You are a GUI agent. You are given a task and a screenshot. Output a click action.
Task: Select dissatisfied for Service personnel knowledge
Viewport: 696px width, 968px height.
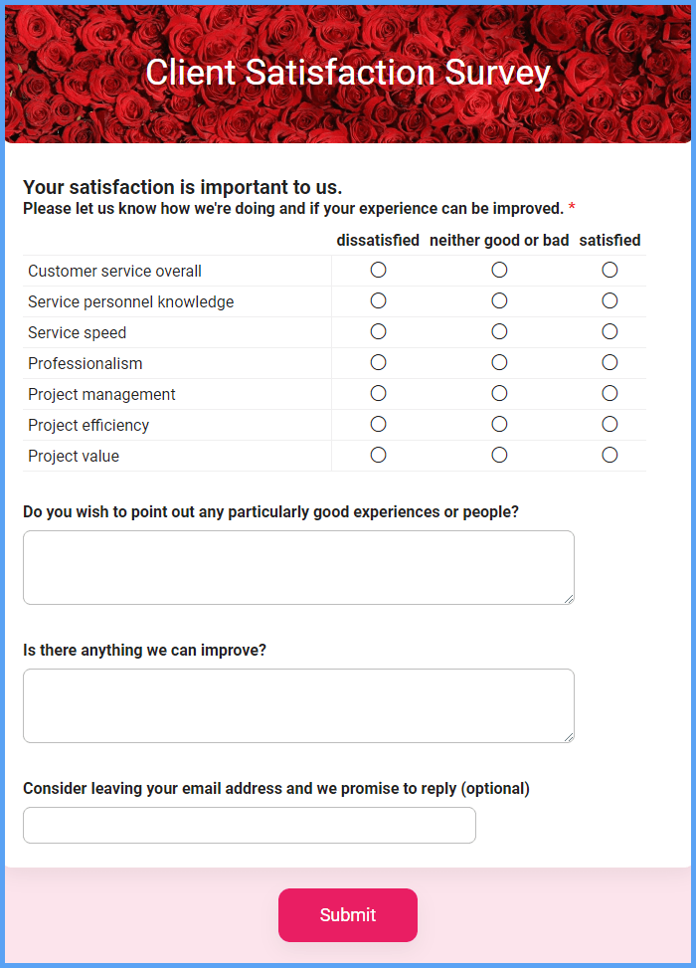378,300
